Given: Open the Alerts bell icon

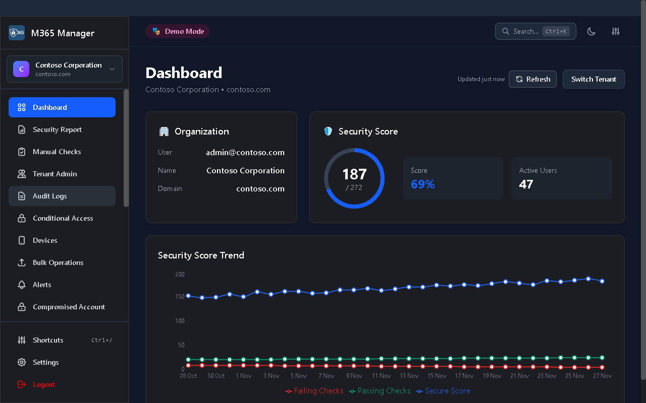Looking at the screenshot, I should [x=21, y=285].
